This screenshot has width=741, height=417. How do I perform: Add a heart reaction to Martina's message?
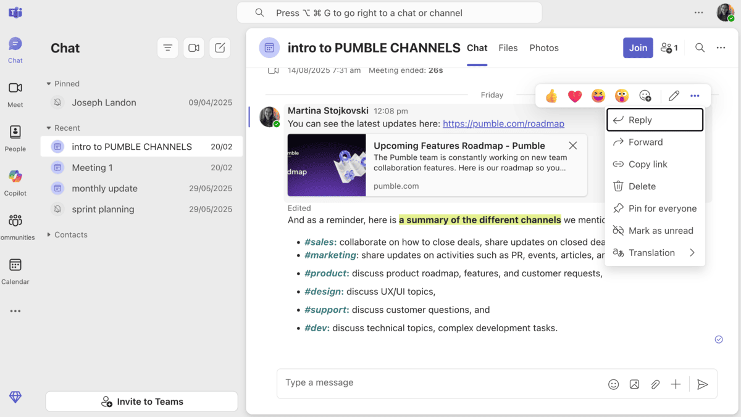tap(574, 96)
